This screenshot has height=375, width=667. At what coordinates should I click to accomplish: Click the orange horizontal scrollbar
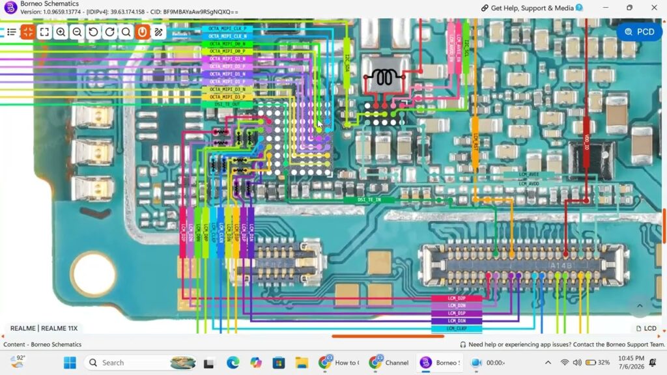388,337
